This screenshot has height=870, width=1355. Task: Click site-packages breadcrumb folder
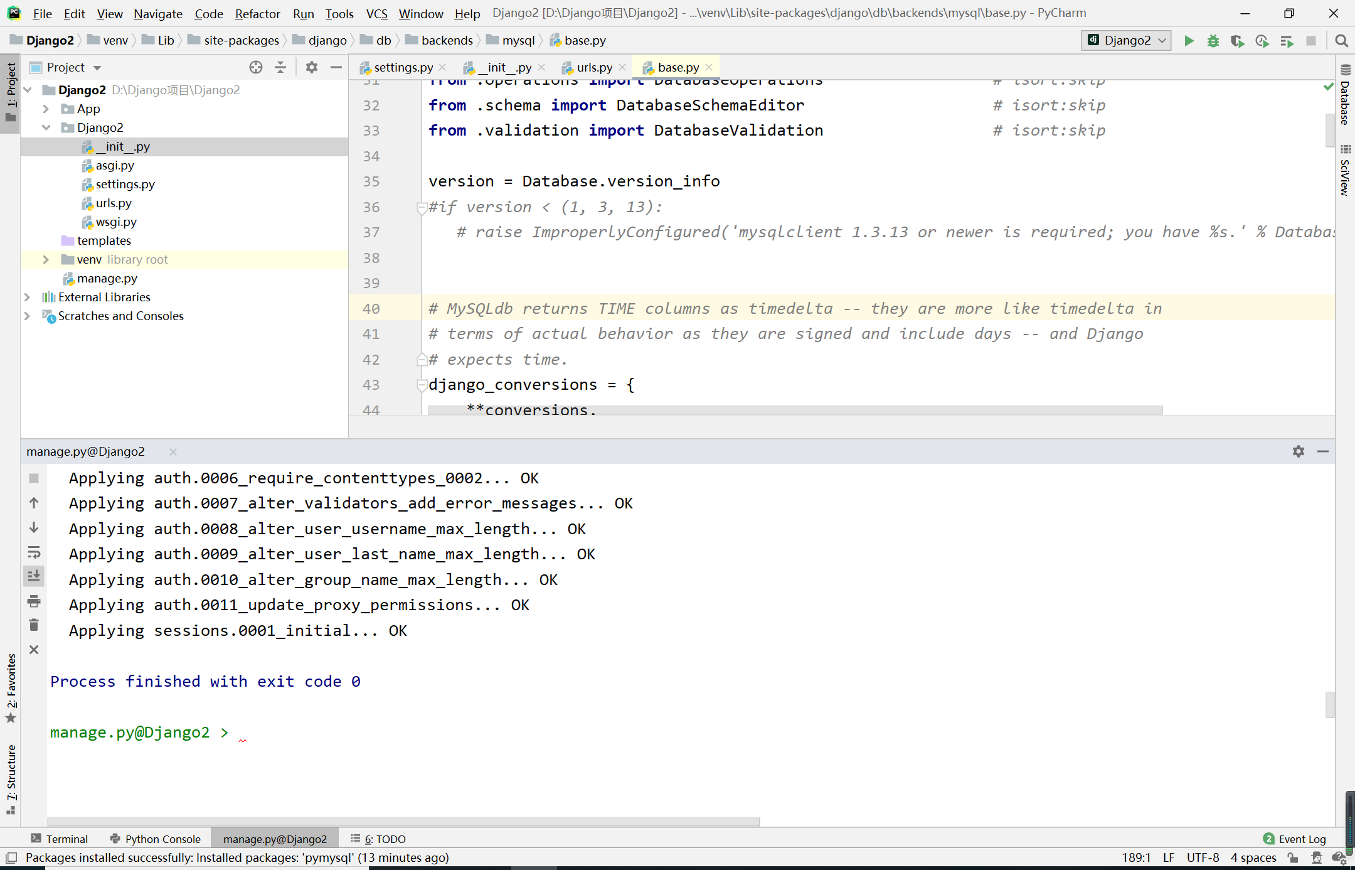241,40
